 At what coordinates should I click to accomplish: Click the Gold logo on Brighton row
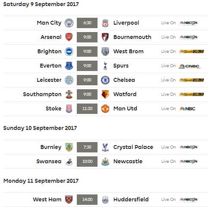click(192, 52)
